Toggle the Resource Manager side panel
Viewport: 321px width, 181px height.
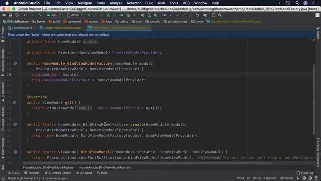click(x=3, y=62)
